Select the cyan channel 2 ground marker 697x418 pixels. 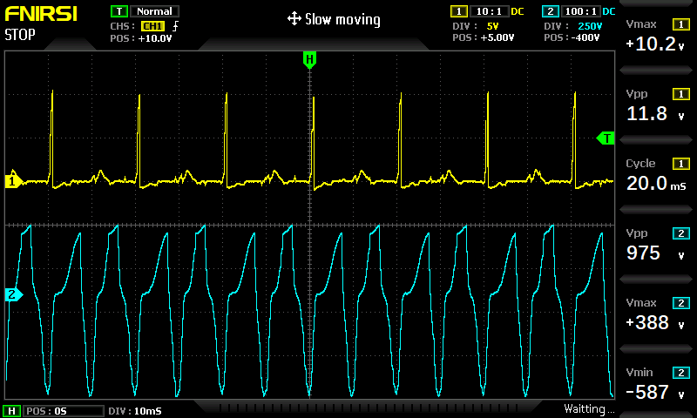pos(12,294)
